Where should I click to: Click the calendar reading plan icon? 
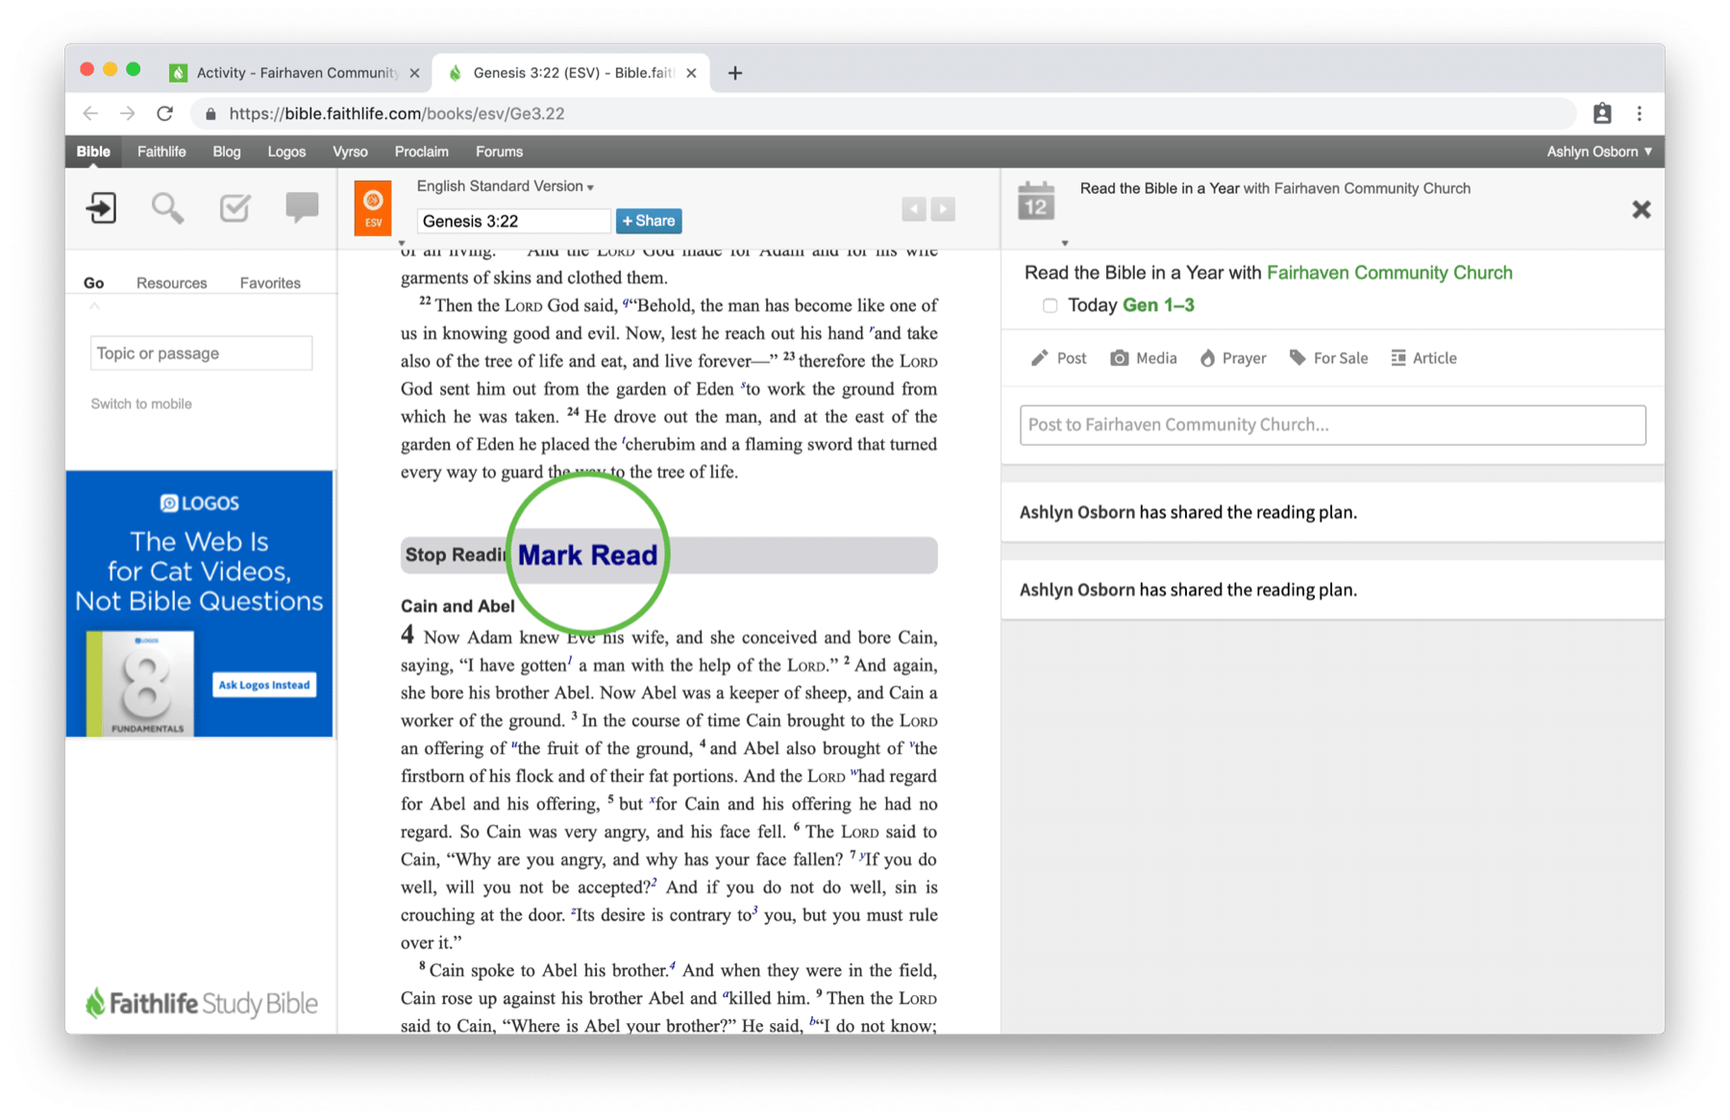click(x=1036, y=202)
